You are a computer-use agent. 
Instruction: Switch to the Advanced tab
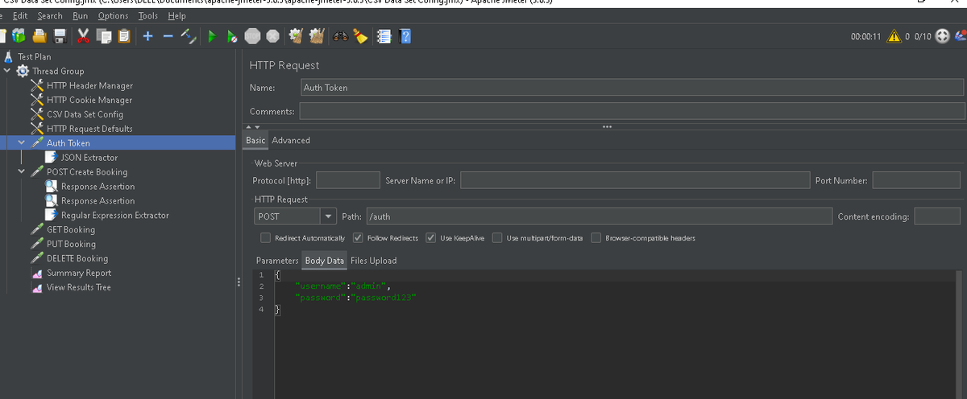[291, 140]
